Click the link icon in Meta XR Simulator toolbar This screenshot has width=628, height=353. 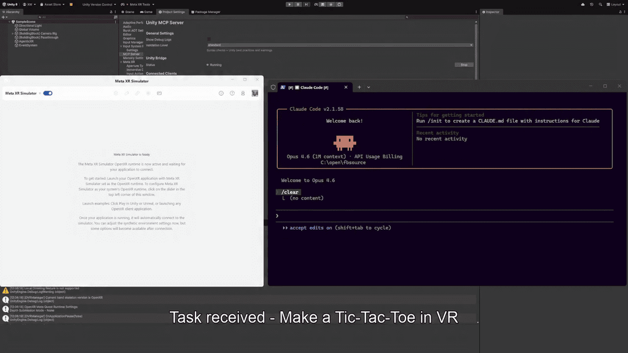coord(137,93)
